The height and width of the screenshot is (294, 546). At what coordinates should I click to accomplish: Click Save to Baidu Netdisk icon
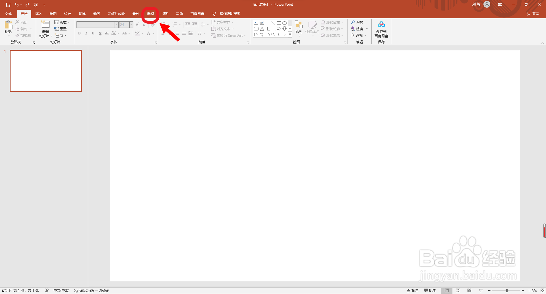[x=381, y=24]
